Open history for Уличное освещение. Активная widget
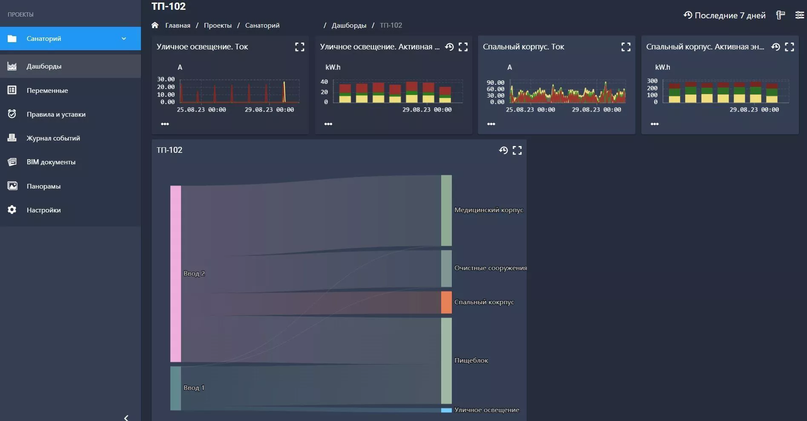Image resolution: width=807 pixels, height=421 pixels. coord(449,47)
